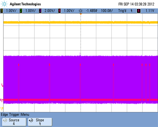Click the 1.11V trigger level readout
This screenshot has width=158, height=127.
click(x=150, y=11)
